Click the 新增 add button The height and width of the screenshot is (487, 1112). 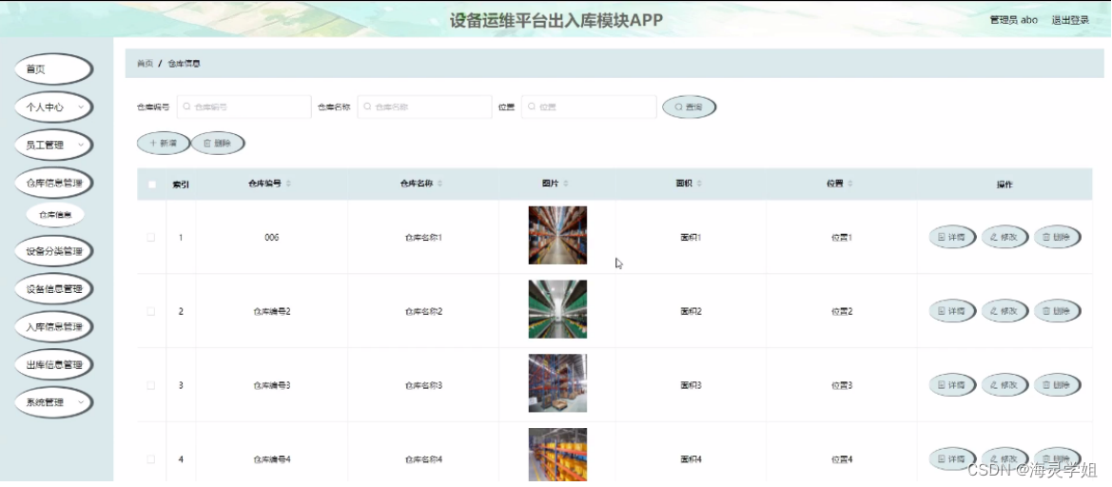pos(163,144)
